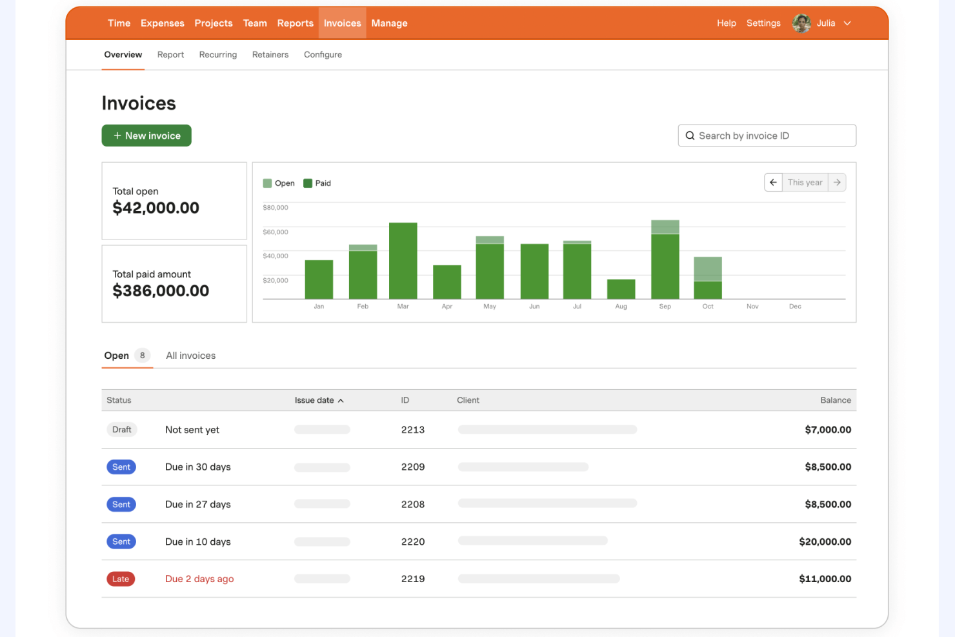
Task: Click the right arrow on the year selector
Action: pyautogui.click(x=836, y=182)
